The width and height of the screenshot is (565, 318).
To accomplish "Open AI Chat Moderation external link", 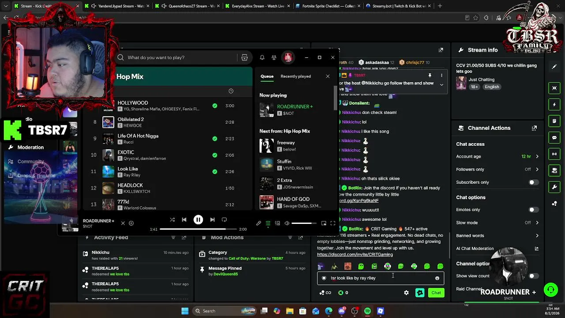I will point(537,249).
